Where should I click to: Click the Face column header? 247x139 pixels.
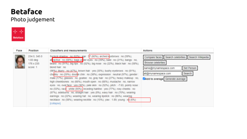pos(19,50)
